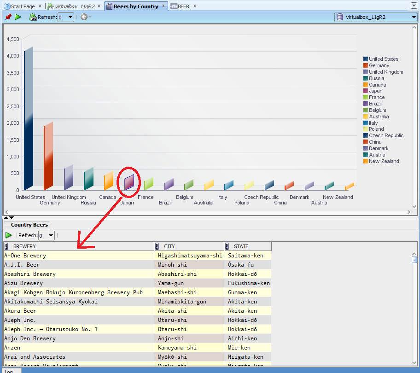This screenshot has width=420, height=373.
Task: Select the Abashiri Brewery cell
Action: pos(79,274)
